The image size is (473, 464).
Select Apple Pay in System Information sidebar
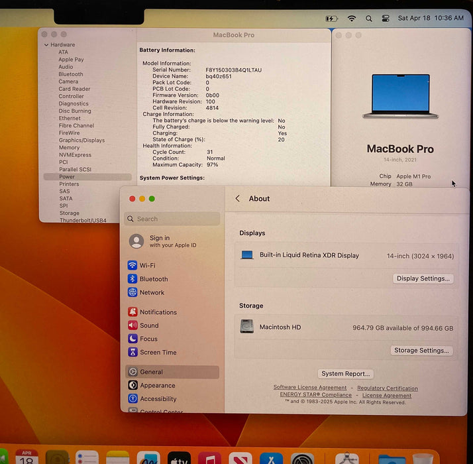click(x=71, y=60)
